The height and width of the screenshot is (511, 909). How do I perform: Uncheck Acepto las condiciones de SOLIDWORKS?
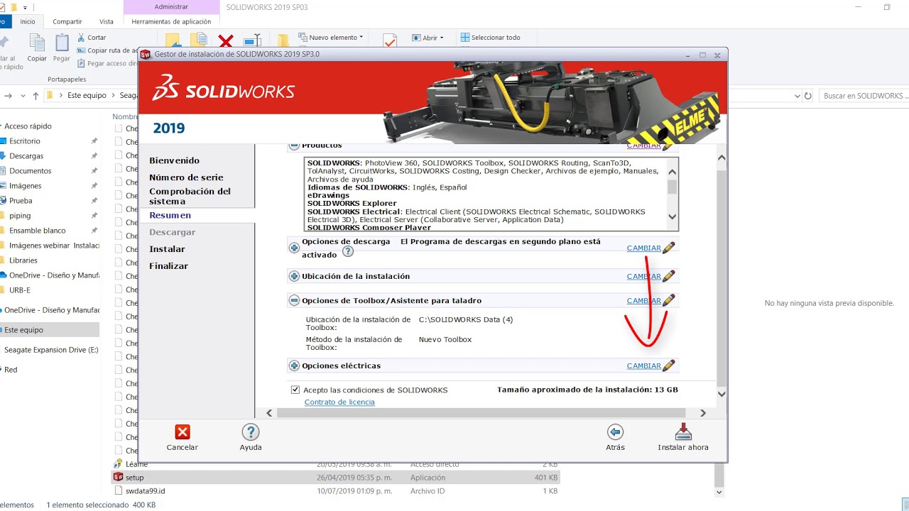295,390
